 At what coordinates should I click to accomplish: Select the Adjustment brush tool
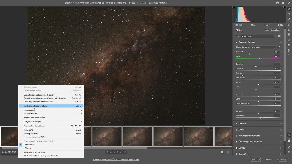(289, 24)
